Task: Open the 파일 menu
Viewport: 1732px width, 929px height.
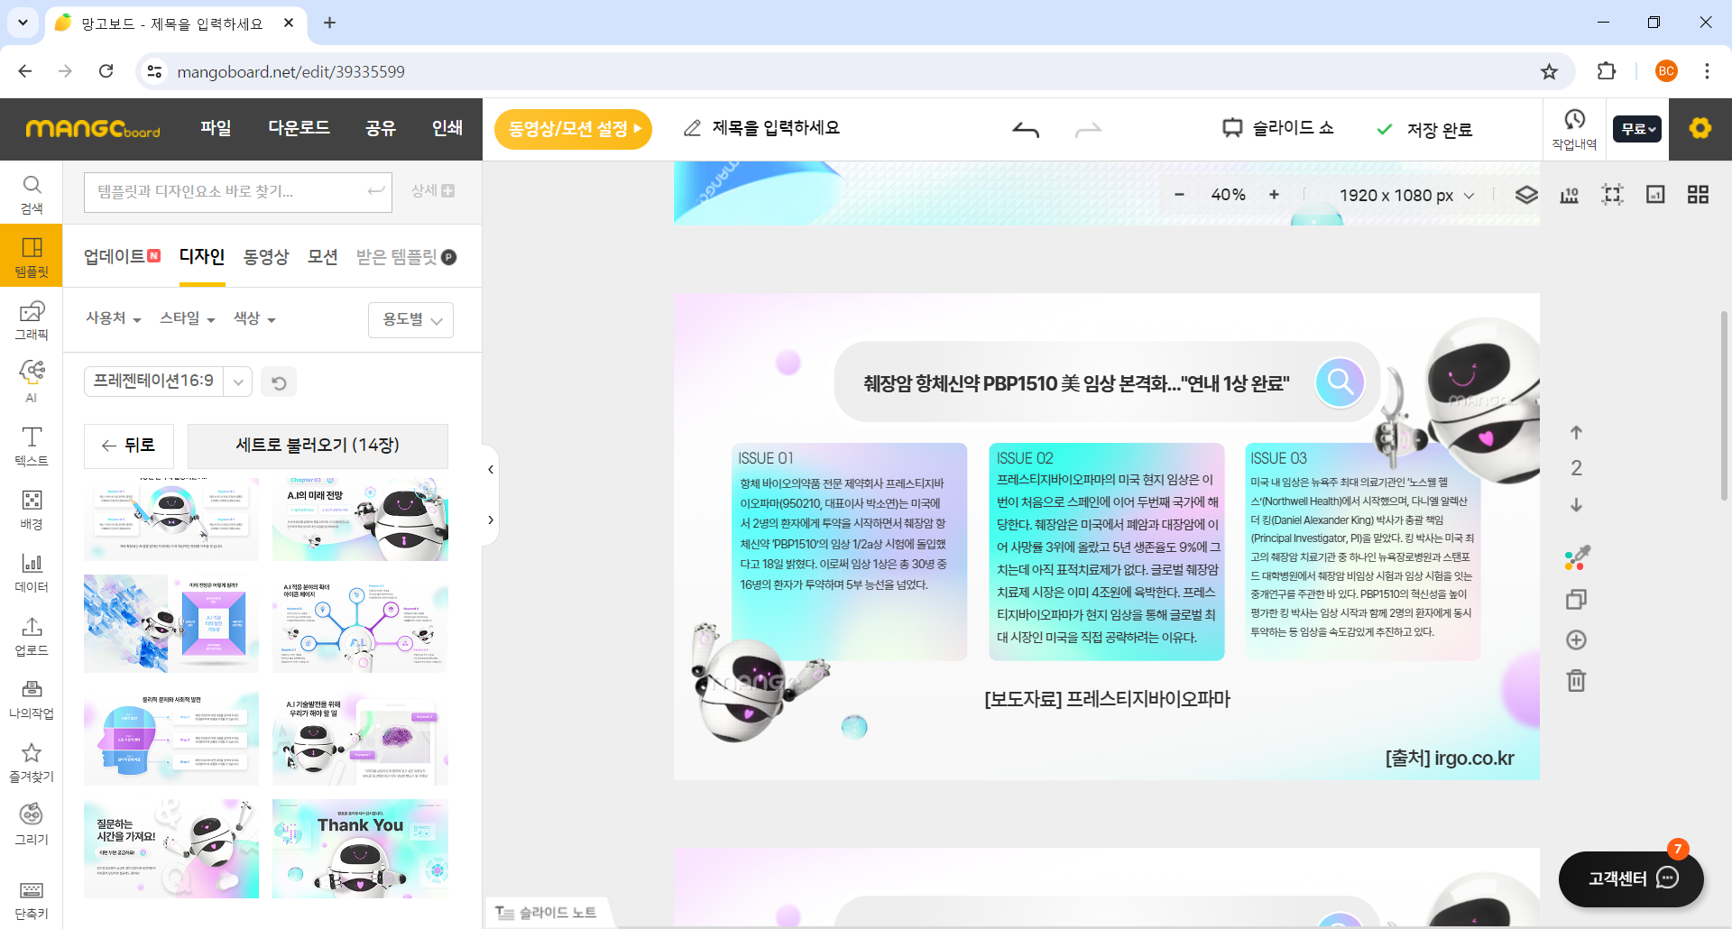Action: click(216, 128)
